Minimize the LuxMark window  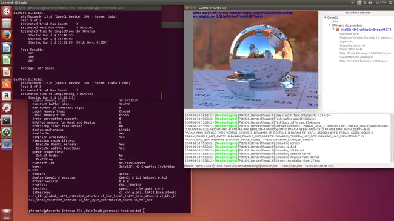[x=191, y=8]
